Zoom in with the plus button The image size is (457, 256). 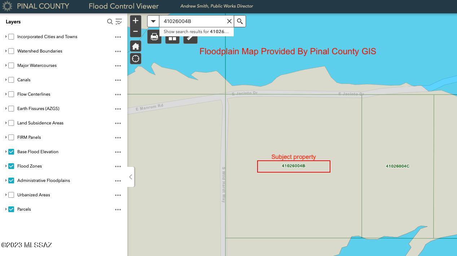click(135, 20)
